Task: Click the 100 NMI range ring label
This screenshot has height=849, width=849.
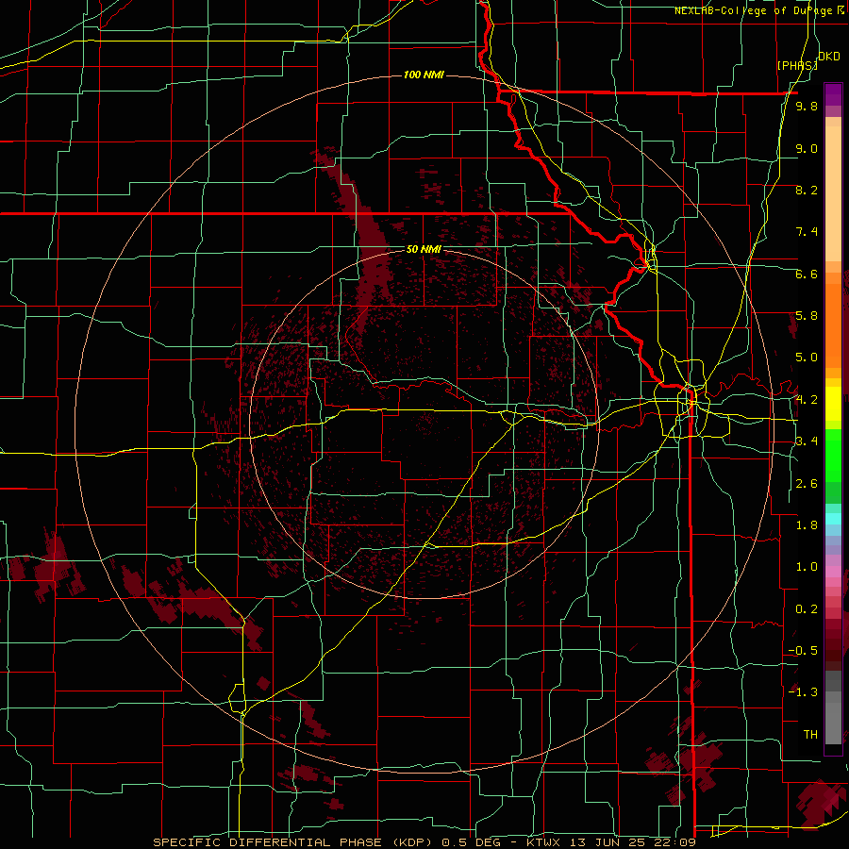Action: [424, 75]
